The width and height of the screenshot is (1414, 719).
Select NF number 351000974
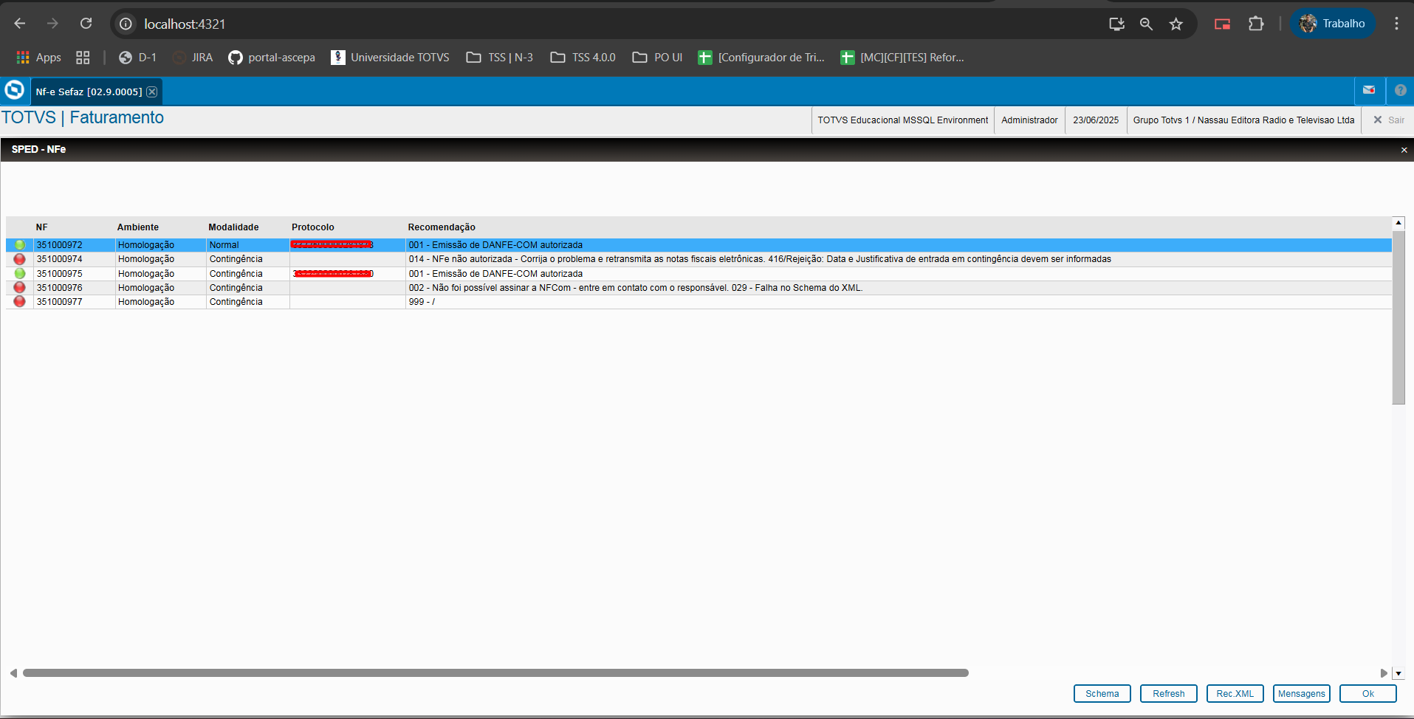[60, 259]
